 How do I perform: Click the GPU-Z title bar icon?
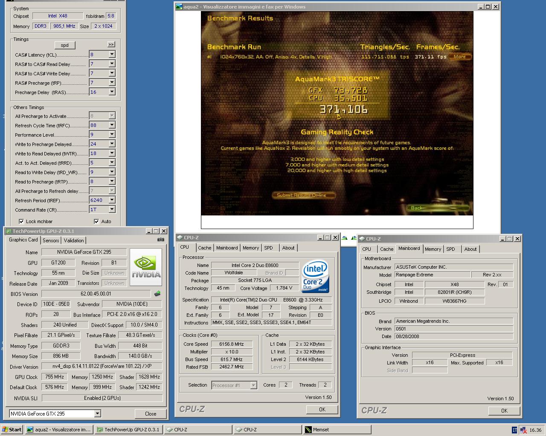click(8, 231)
